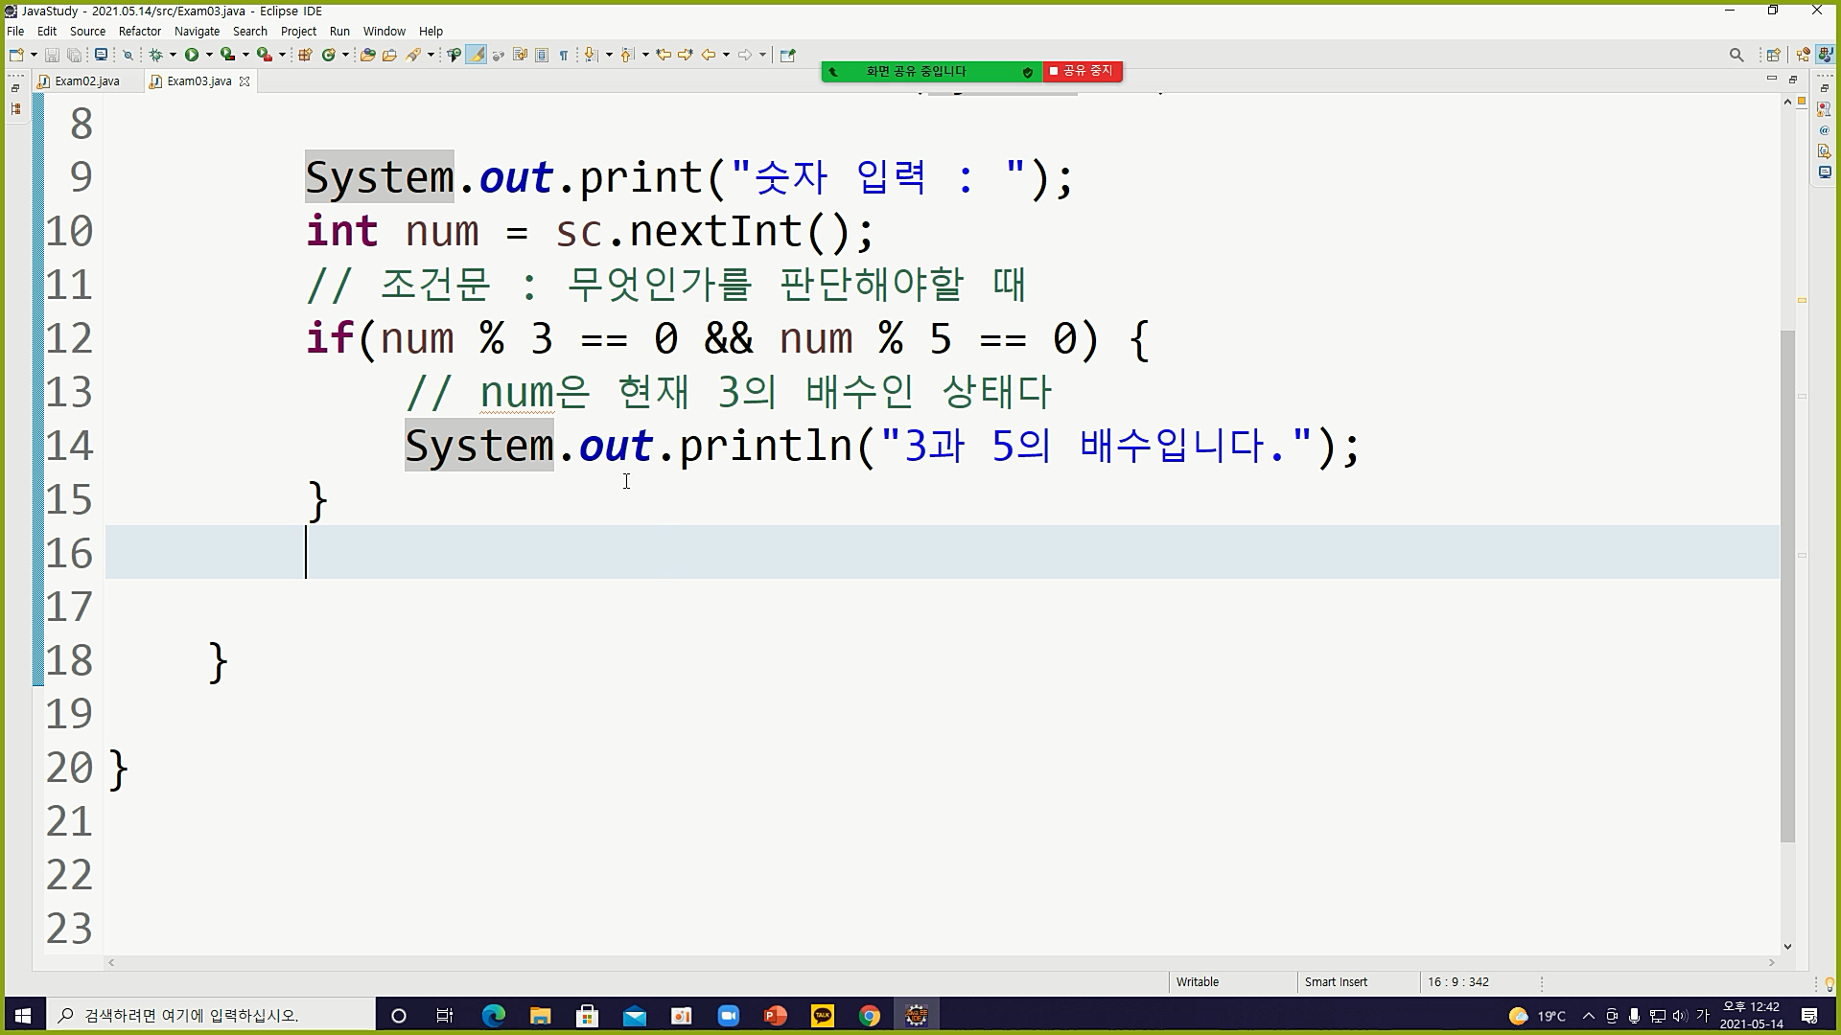The image size is (1841, 1035).
Task: Click the red stop sharing button
Action: pos(1082,71)
